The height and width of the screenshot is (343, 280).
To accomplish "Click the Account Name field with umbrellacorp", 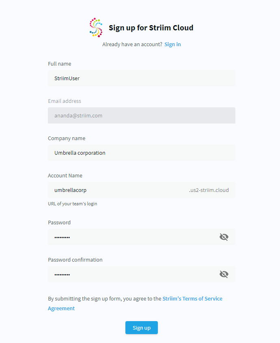I will click(x=142, y=190).
